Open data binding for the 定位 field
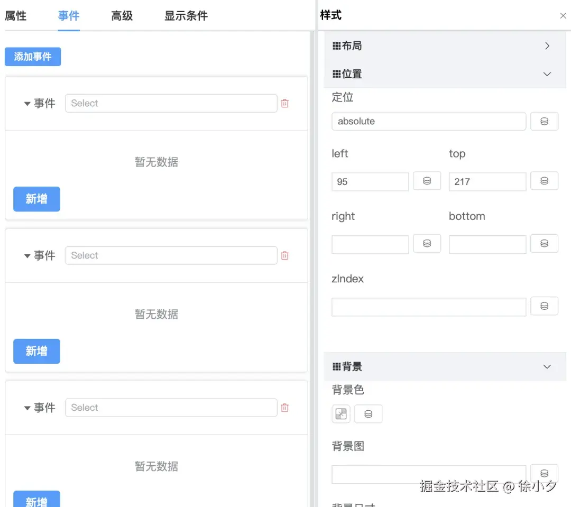 coord(544,121)
